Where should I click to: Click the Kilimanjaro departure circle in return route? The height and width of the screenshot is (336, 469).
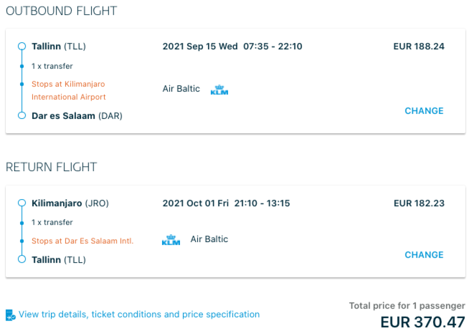click(x=22, y=203)
